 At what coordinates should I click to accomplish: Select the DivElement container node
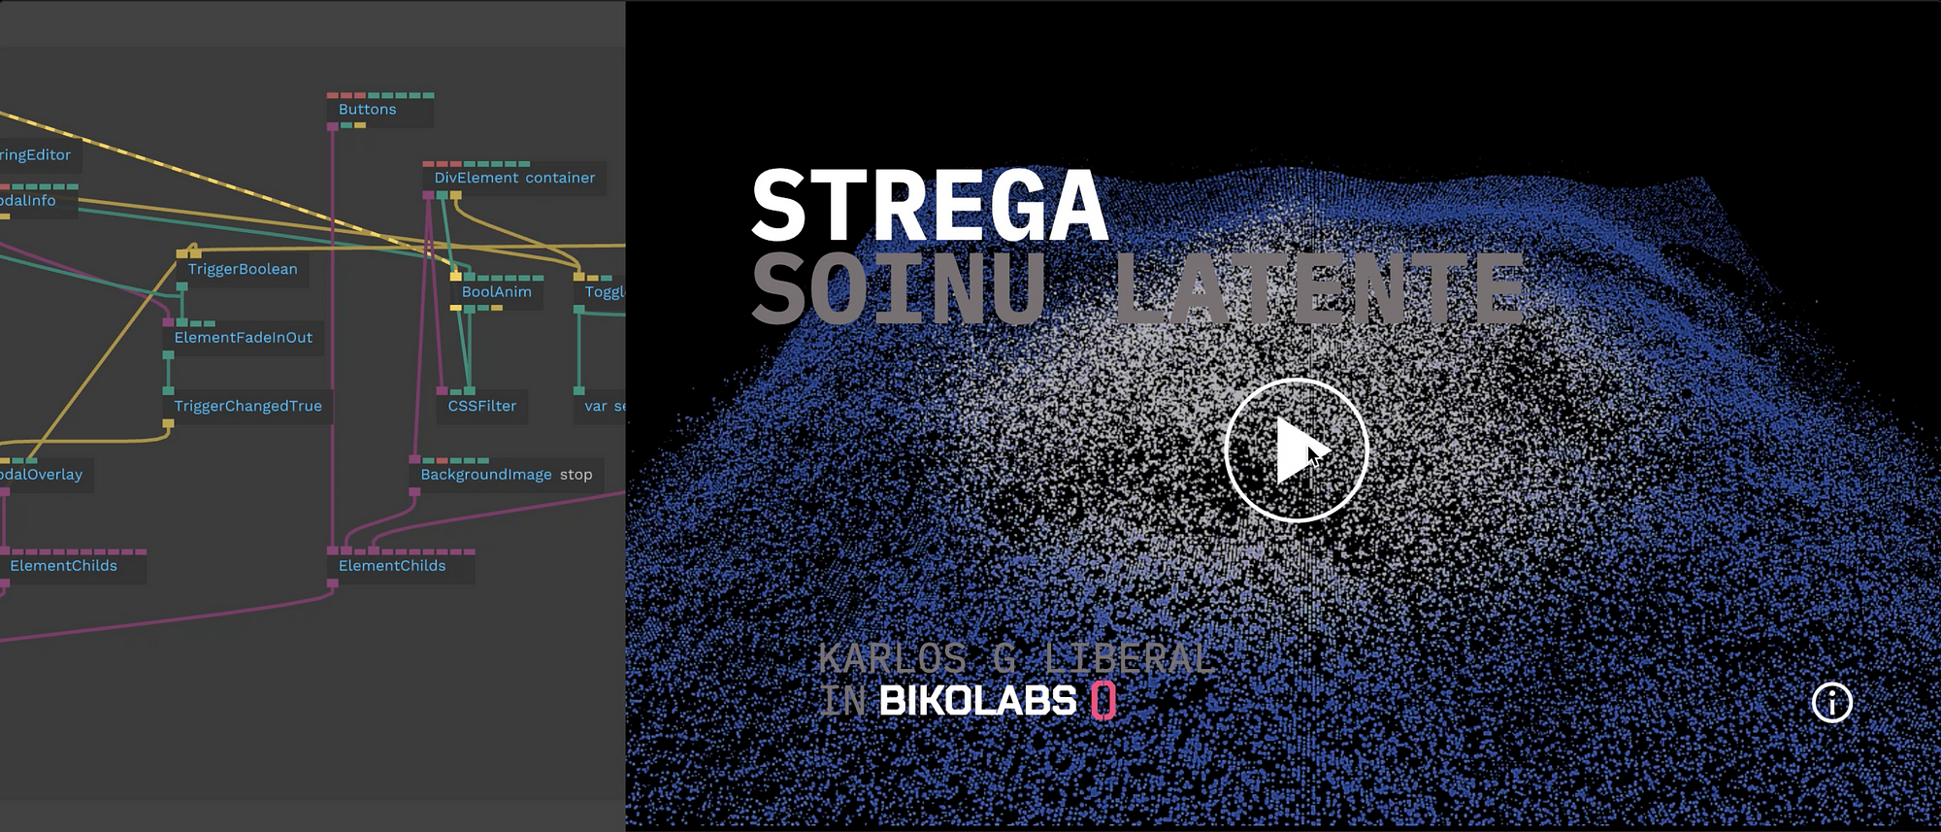coord(514,178)
